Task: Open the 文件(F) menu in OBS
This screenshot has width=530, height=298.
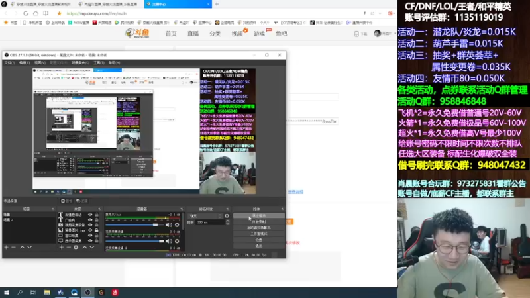Action: (x=9, y=62)
